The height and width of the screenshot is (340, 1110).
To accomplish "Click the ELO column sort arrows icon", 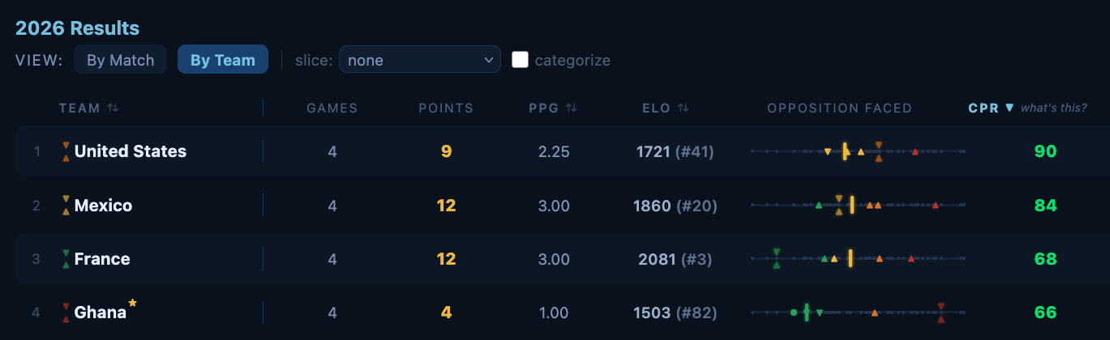I will click(x=684, y=108).
